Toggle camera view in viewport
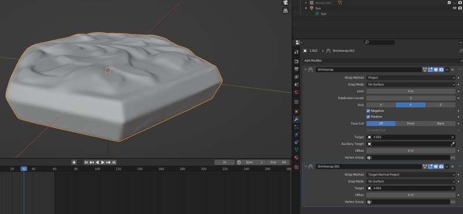The height and width of the screenshot is (214, 463). tap(285, 3)
